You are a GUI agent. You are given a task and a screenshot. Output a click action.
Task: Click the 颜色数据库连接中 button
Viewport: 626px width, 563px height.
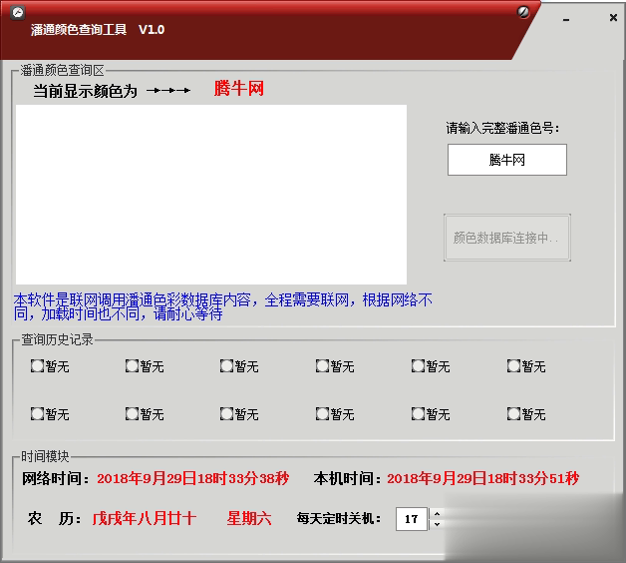click(507, 238)
